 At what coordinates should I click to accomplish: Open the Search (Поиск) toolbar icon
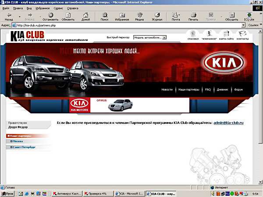pyautogui.click(x=104, y=17)
